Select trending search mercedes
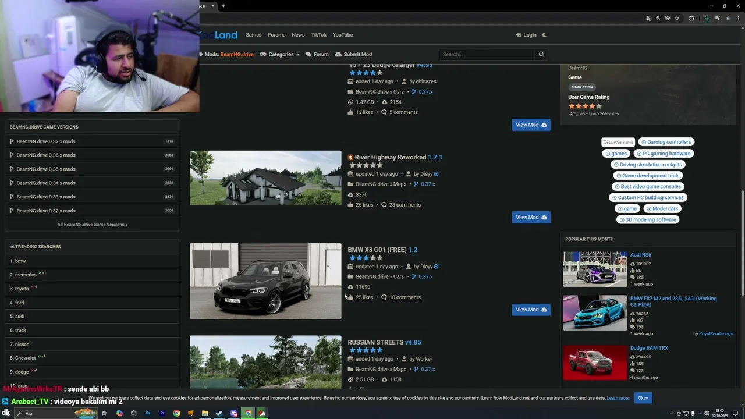This screenshot has height=419, width=745. (26, 275)
